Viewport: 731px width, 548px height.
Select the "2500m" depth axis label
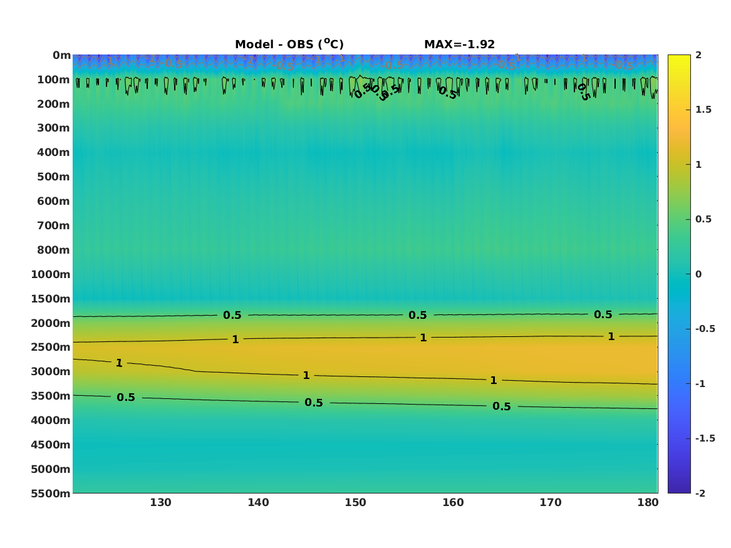pos(51,347)
